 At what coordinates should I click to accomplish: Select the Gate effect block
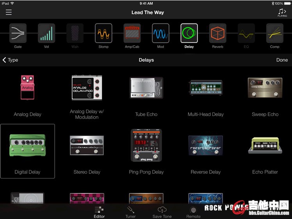tap(18, 33)
